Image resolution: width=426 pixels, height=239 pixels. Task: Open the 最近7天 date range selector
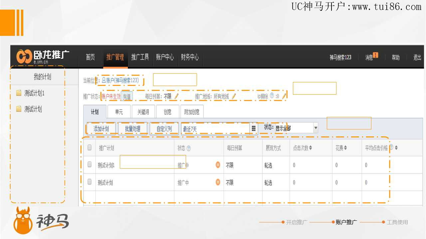pyautogui.click(x=216, y=129)
